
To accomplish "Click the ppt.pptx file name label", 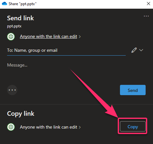I will 14,26.
